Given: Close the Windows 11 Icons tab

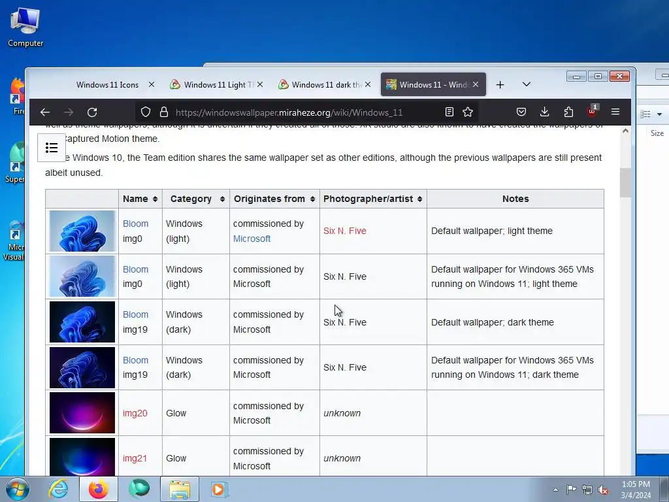Looking at the screenshot, I should 152,84.
